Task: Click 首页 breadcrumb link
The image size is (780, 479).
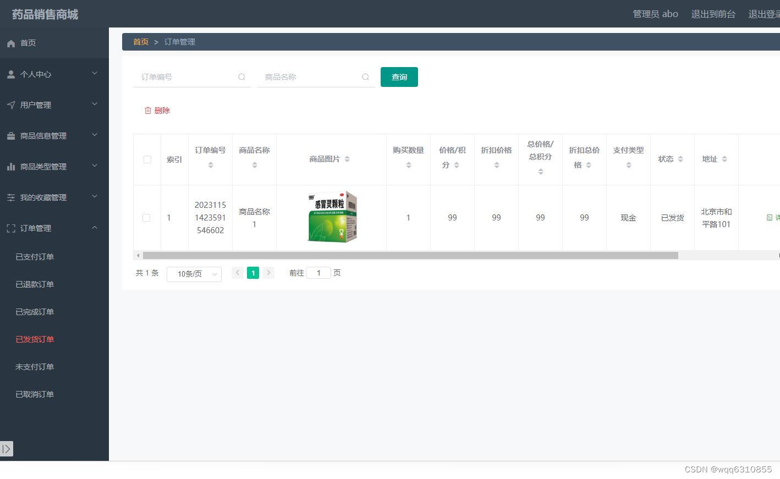Action: click(x=141, y=42)
